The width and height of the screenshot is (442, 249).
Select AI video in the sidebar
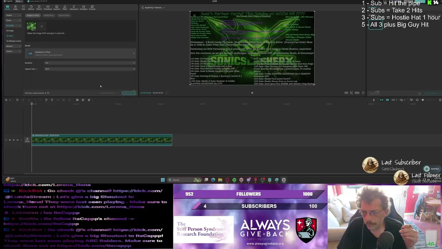[10, 36]
